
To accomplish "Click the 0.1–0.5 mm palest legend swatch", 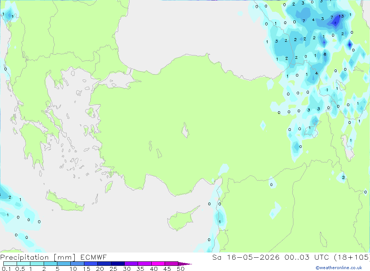I will (10, 264).
